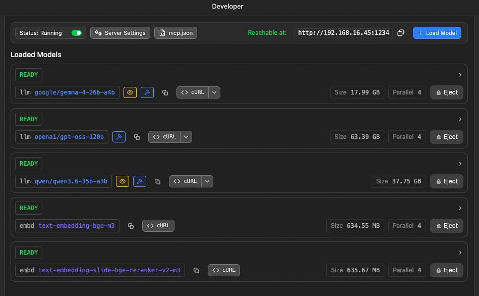Click Parallel 4 badge for text-embedding-slide-bge-reranker-v2-m3

pos(407,270)
